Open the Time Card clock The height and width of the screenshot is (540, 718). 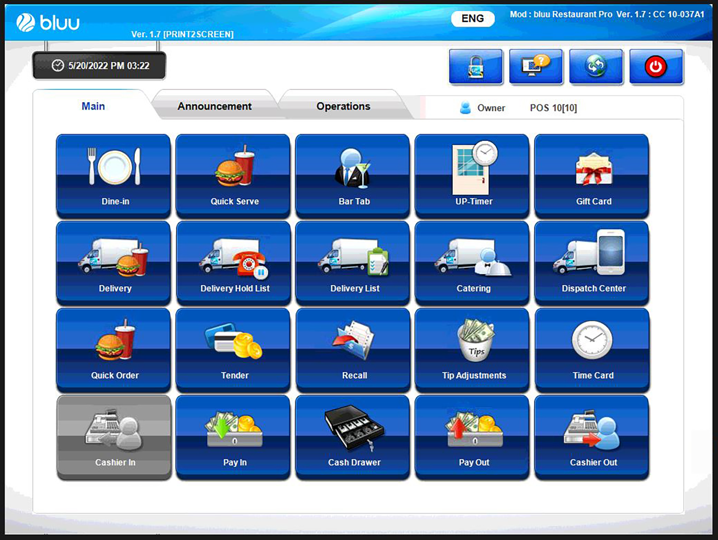click(x=592, y=350)
